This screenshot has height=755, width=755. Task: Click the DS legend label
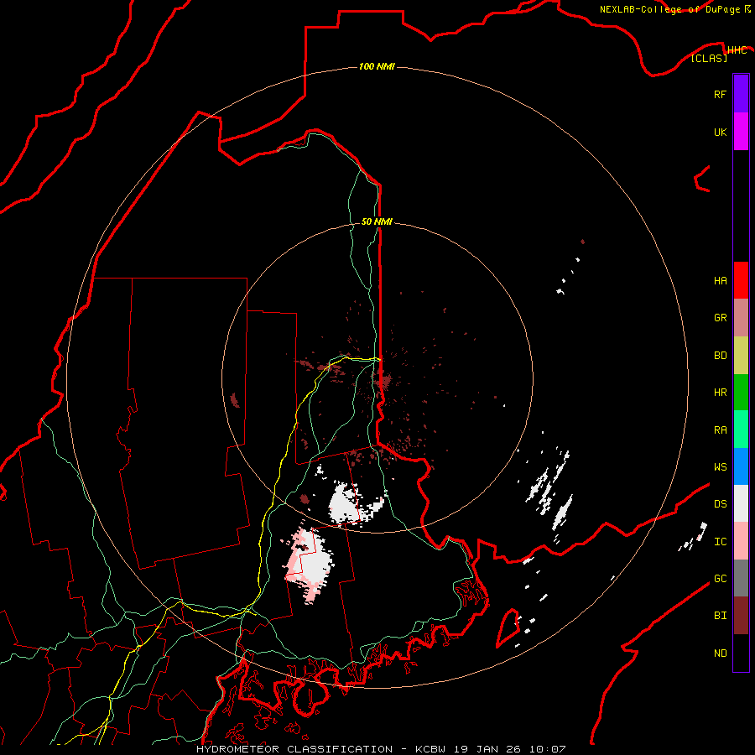[x=720, y=504]
